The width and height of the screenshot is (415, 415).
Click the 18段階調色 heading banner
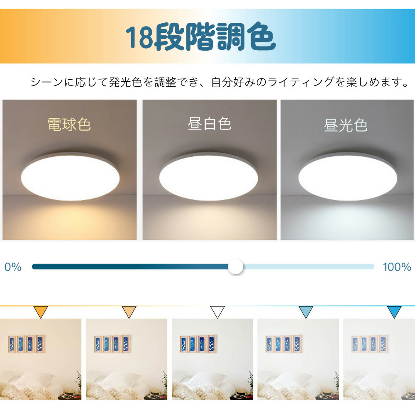(207, 36)
